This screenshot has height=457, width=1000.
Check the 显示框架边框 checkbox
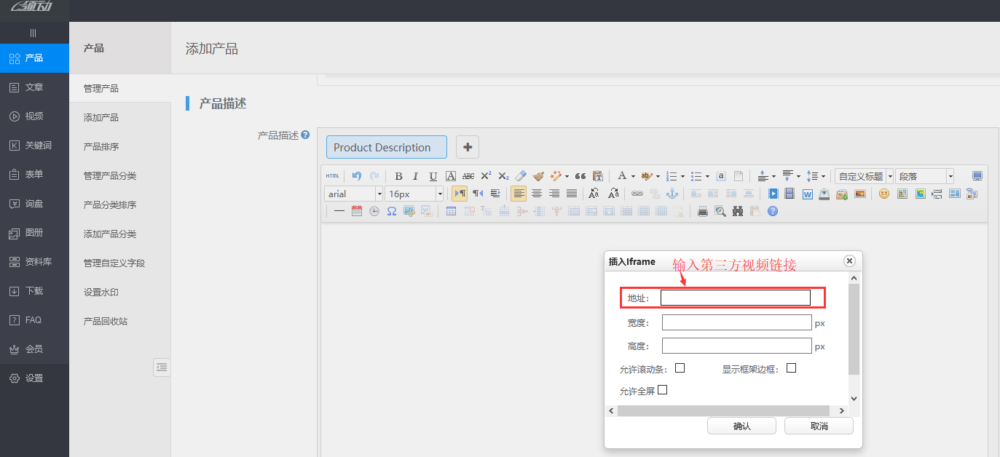click(791, 368)
